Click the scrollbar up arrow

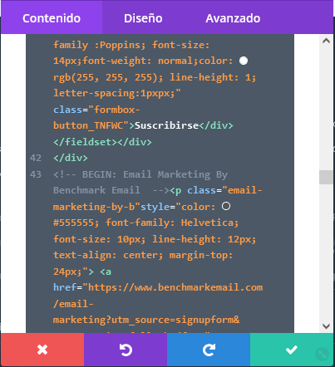326,41
